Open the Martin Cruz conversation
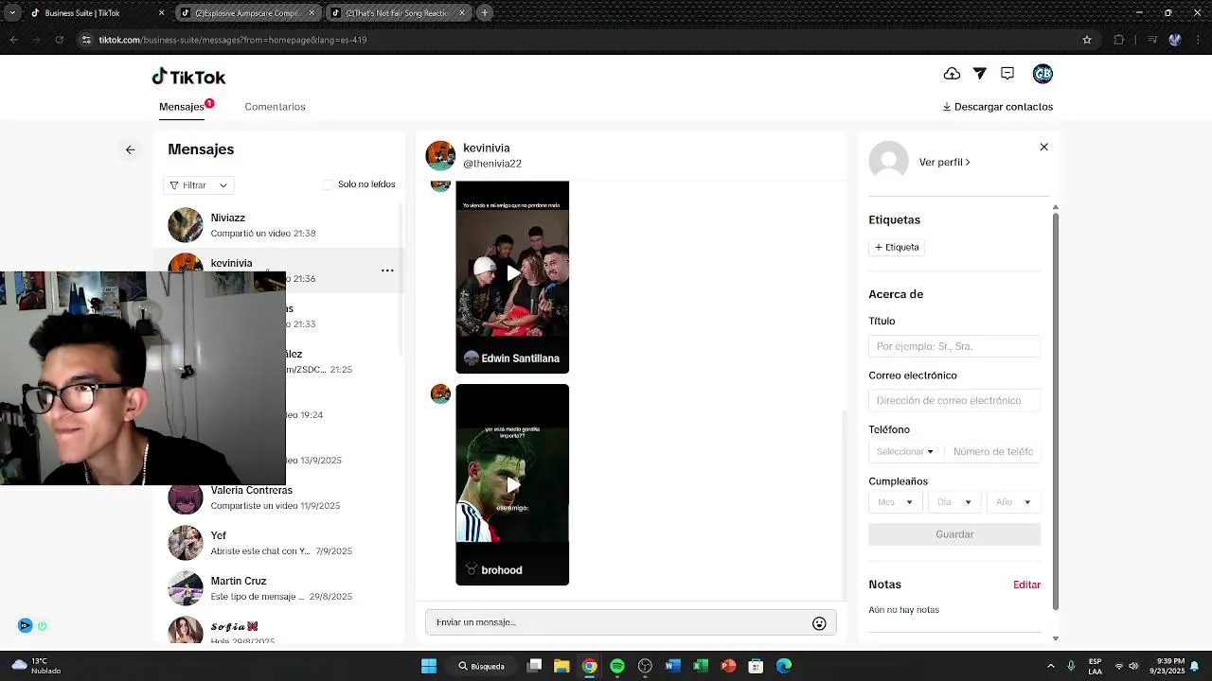This screenshot has width=1212, height=681. pos(279,588)
